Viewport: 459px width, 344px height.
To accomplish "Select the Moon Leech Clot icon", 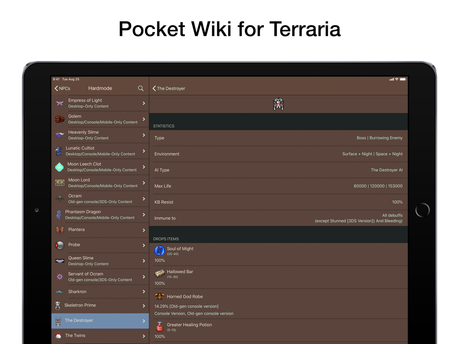I will coord(59,167).
